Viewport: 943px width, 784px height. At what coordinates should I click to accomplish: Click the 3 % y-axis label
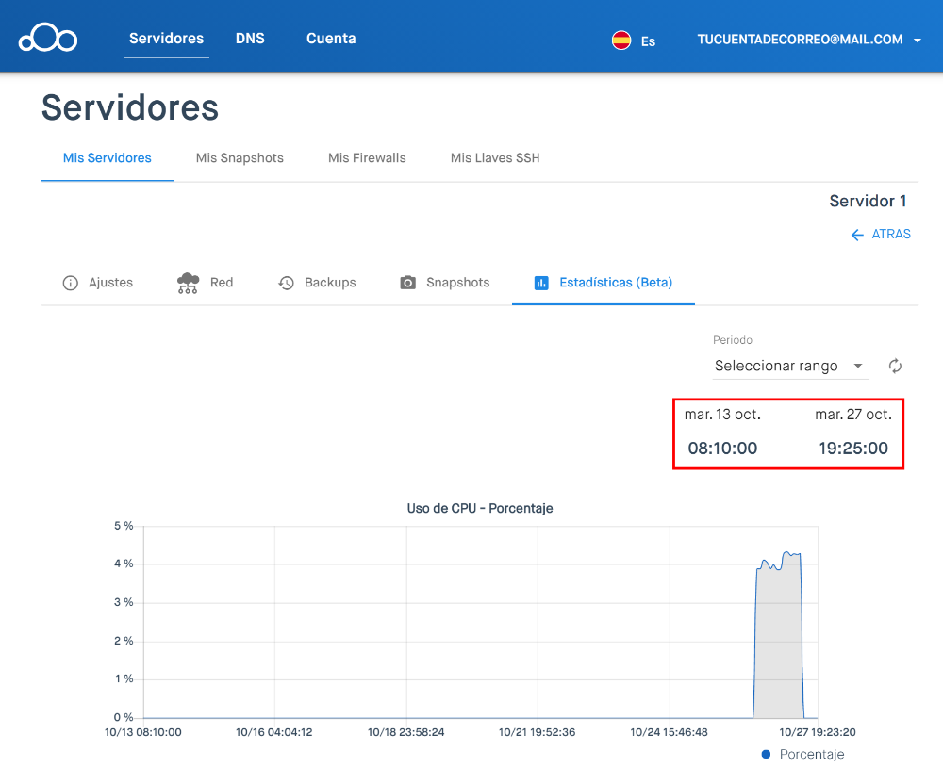pos(124,602)
